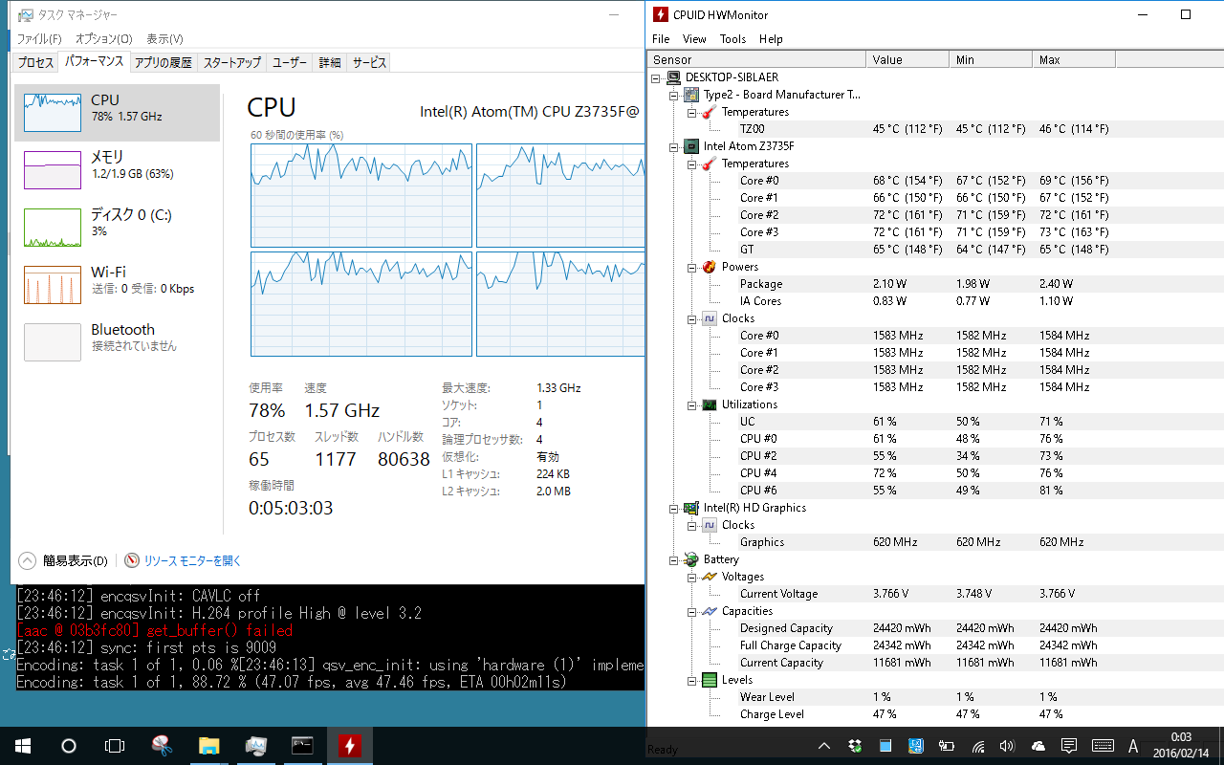Click the Powers flame icon
This screenshot has height=765, width=1224.
pos(709,267)
